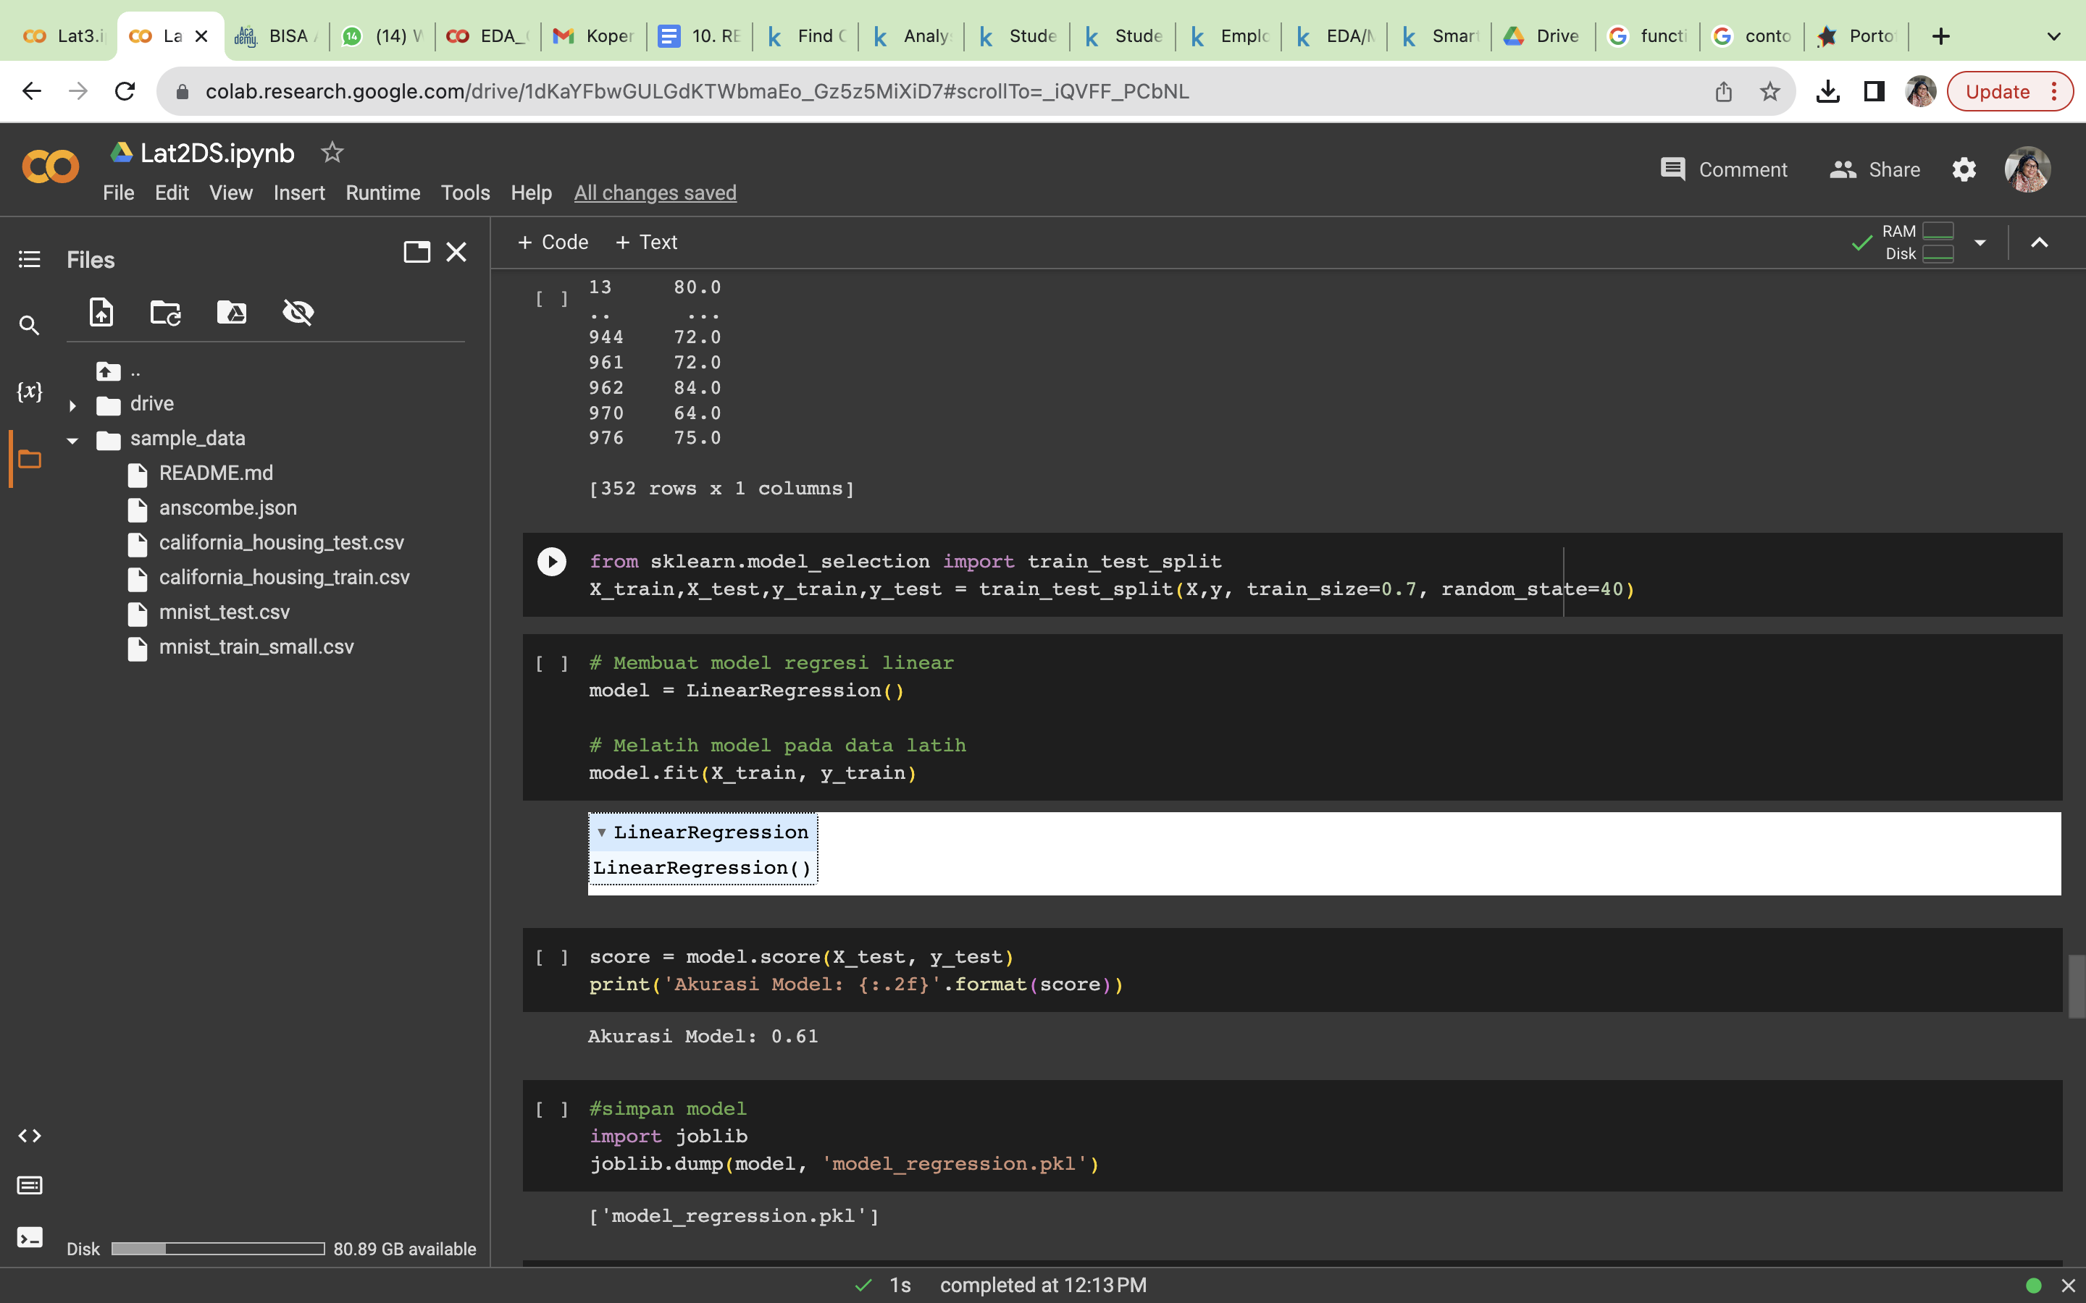
Task: Click the browser back arrow
Action: pos(32,91)
